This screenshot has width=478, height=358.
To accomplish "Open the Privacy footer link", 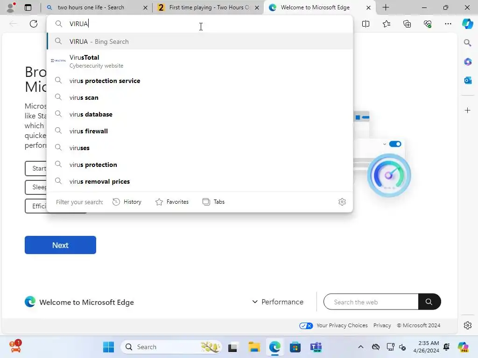I will 382,325.
